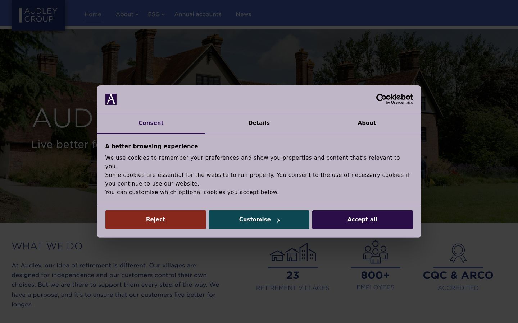Accept all cookies
Screen dimensions: 518x323
[x=363, y=220]
